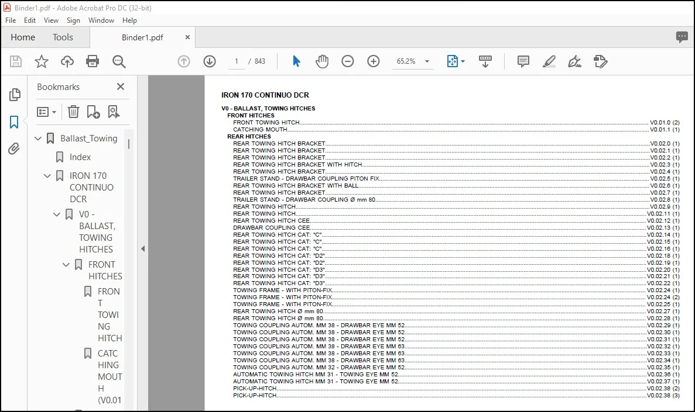Zoom out with minus icon

348,61
